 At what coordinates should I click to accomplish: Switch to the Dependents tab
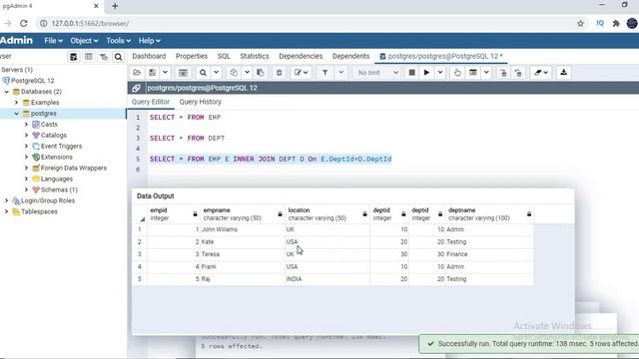[350, 56]
